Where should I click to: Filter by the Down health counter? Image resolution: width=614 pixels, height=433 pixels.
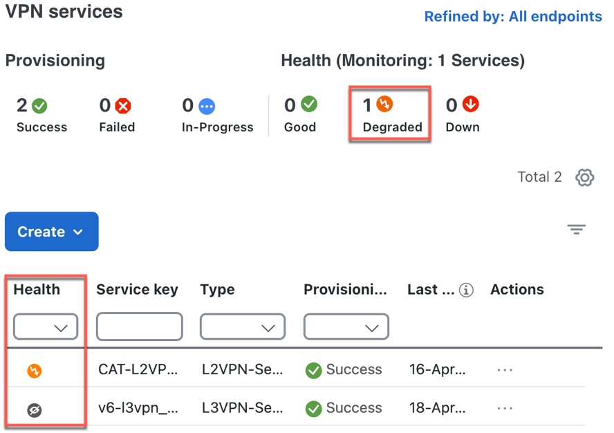click(463, 114)
